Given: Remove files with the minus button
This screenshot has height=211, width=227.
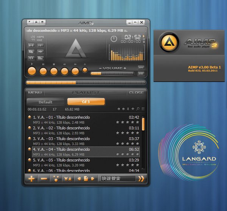Looking at the screenshot, I should point(44,179).
